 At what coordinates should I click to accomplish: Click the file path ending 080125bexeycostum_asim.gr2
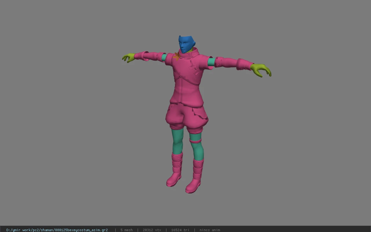(x=57, y=230)
